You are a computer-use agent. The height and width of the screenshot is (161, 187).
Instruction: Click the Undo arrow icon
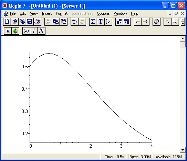74,22
